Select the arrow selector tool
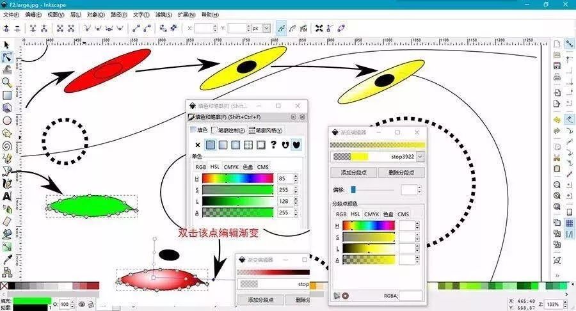 point(6,45)
